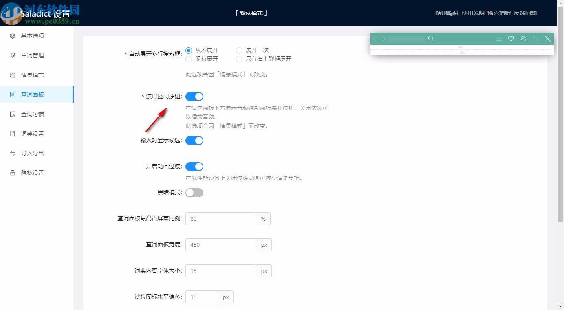Click the down chevron below panel search bar
564x310 pixels.
click(460, 47)
